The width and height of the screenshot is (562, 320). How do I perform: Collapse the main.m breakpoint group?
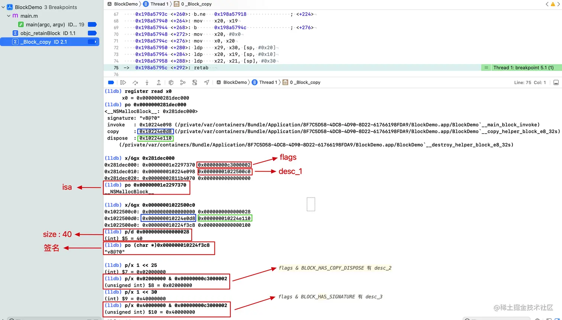pos(9,16)
